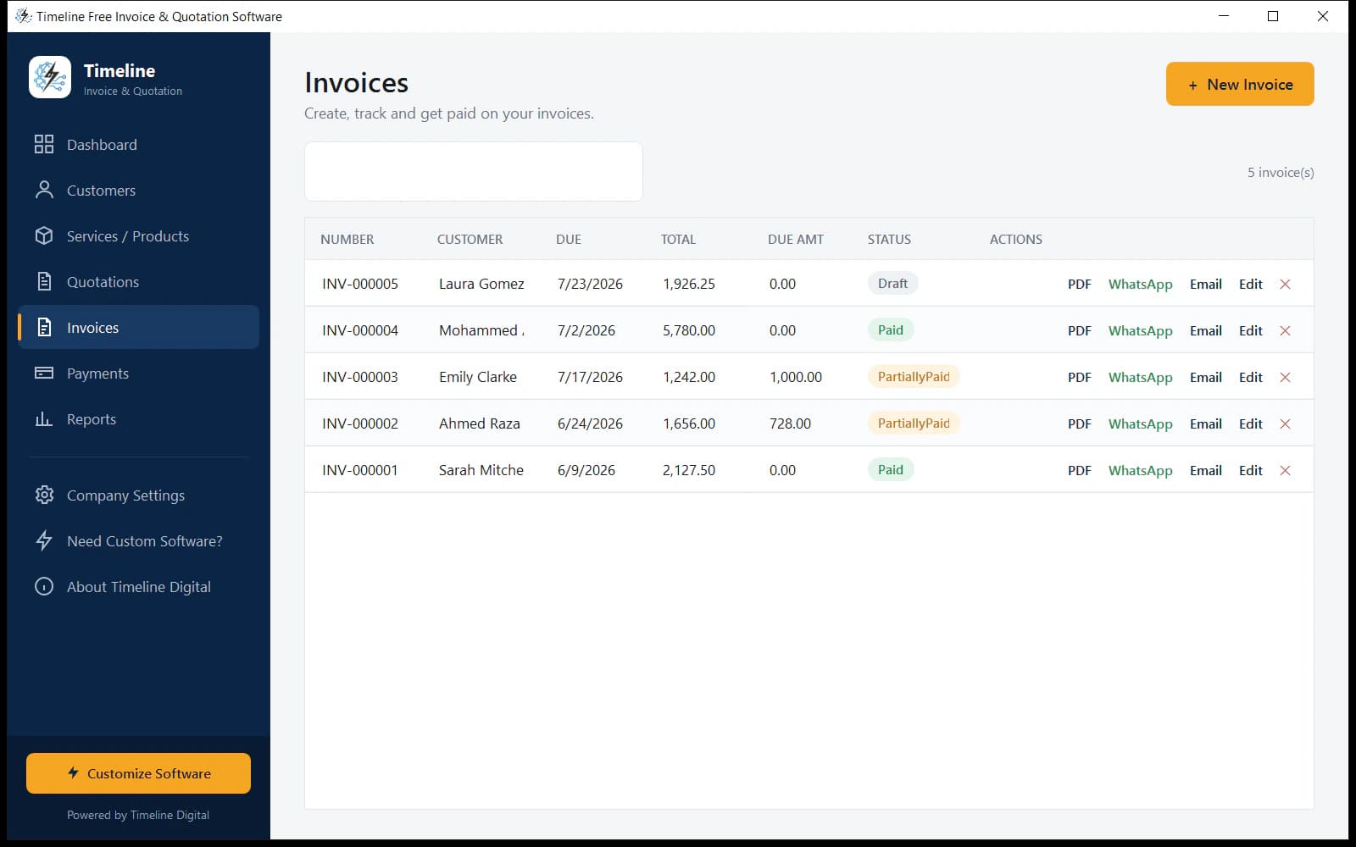The height and width of the screenshot is (847, 1356).
Task: Click the due date 6/24/2026
Action: click(x=590, y=423)
